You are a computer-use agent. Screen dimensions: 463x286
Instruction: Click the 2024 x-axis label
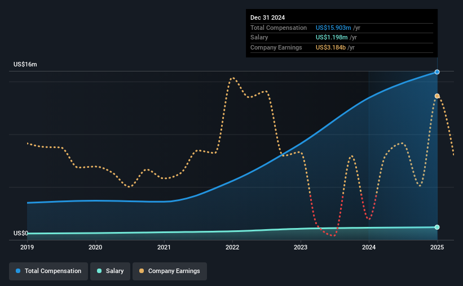pyautogui.click(x=369, y=247)
